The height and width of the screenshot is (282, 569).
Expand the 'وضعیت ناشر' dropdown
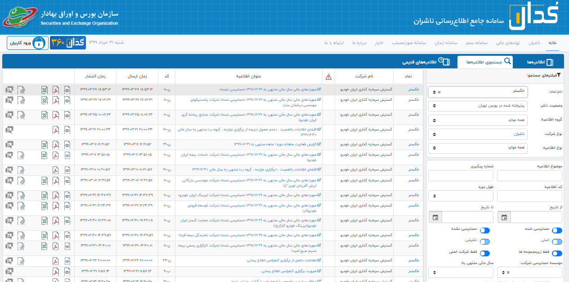(x=478, y=106)
